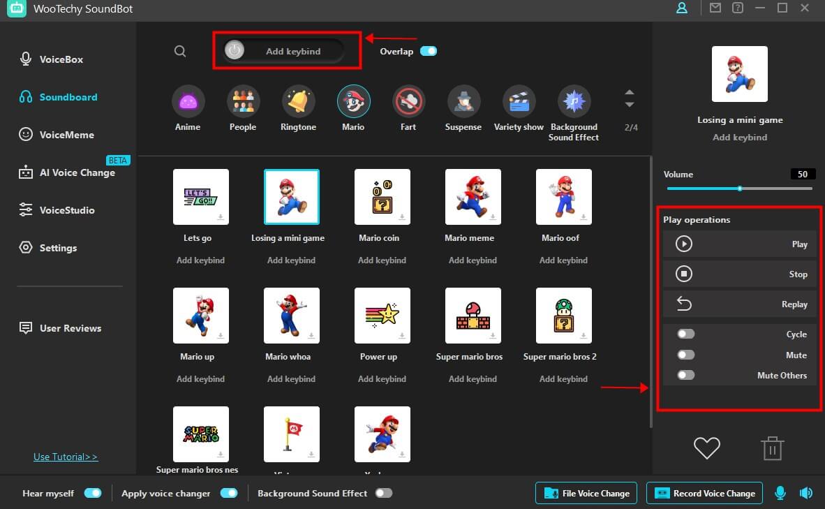Screen dimensions: 825x509
Task: Click the File Voice Change button
Action: click(x=586, y=493)
